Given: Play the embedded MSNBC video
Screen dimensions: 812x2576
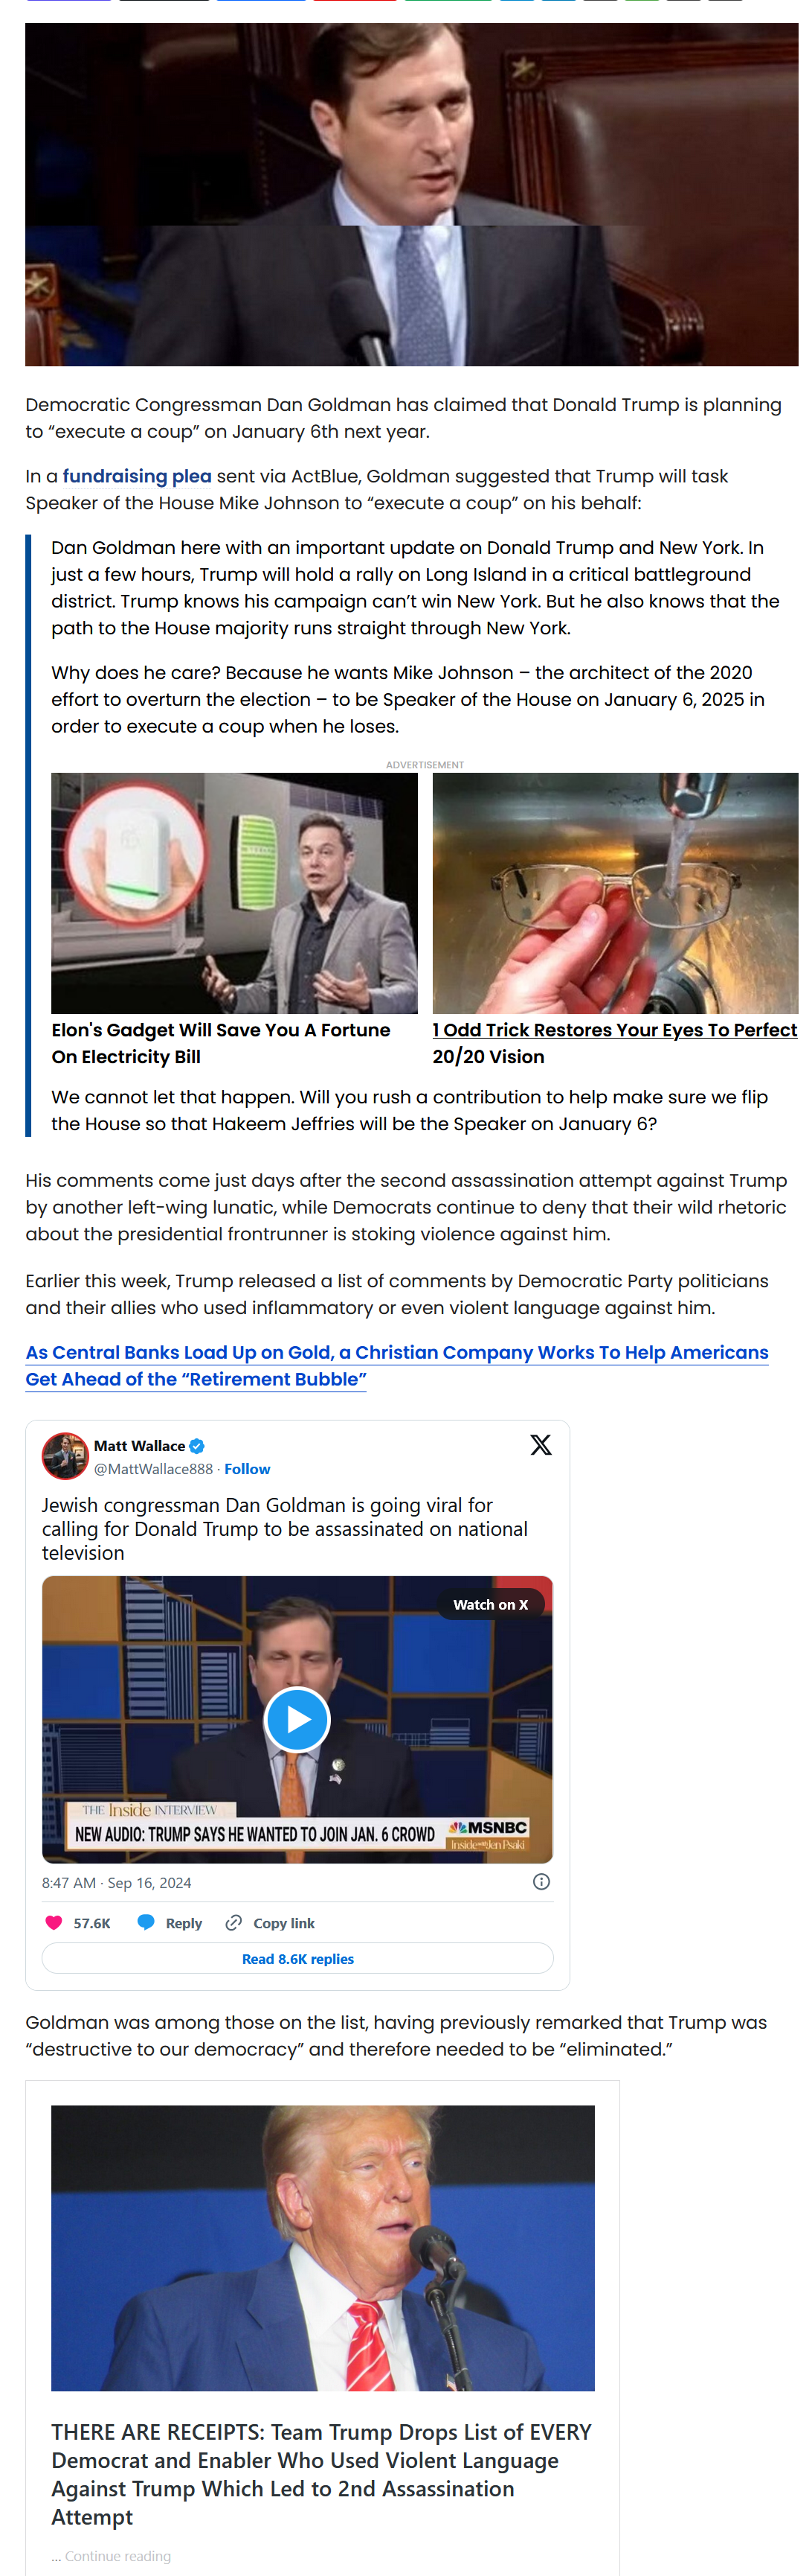Looking at the screenshot, I should pyautogui.click(x=297, y=1719).
